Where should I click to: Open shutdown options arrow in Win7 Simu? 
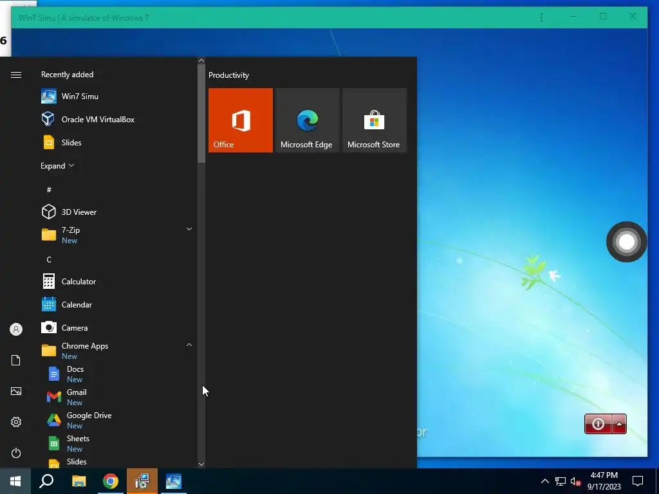tap(620, 424)
